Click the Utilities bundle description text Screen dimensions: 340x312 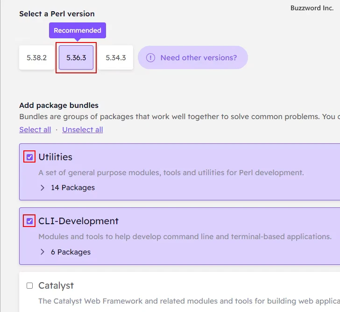pos(171,173)
